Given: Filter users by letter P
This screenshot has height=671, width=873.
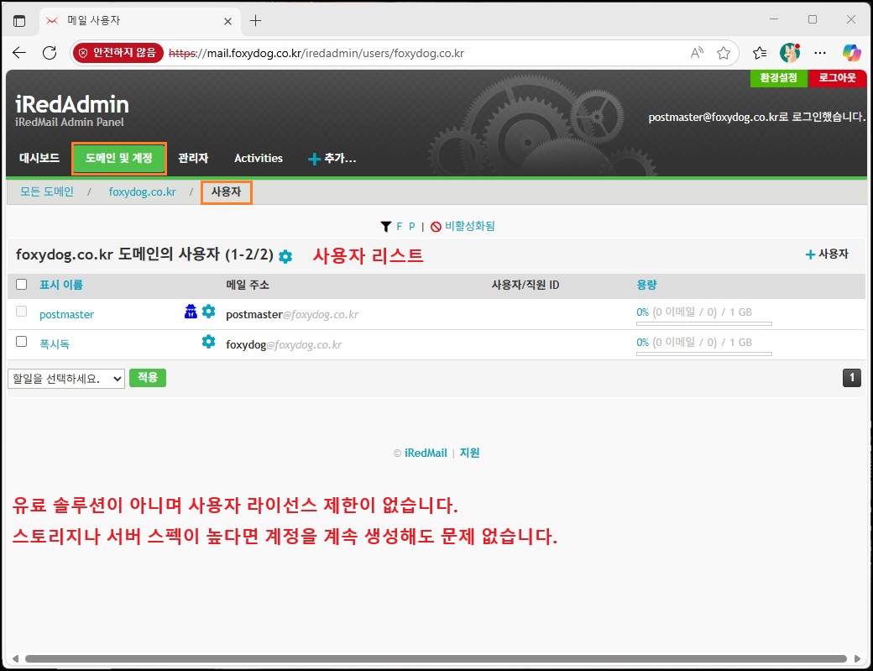Looking at the screenshot, I should point(412,226).
